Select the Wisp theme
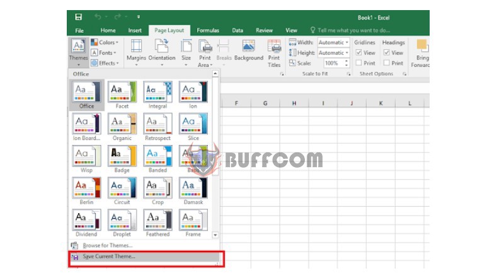The height and width of the screenshot is (278, 504). [86, 159]
